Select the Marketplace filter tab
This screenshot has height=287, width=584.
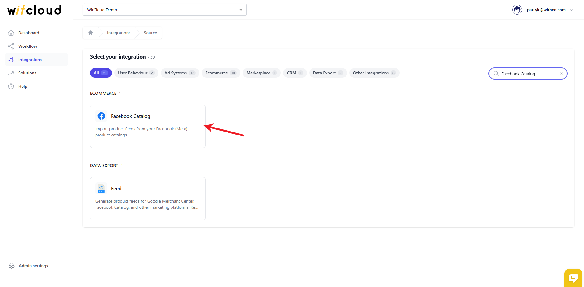[262, 73]
